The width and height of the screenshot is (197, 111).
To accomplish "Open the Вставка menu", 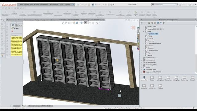I will [x=36, y=5].
